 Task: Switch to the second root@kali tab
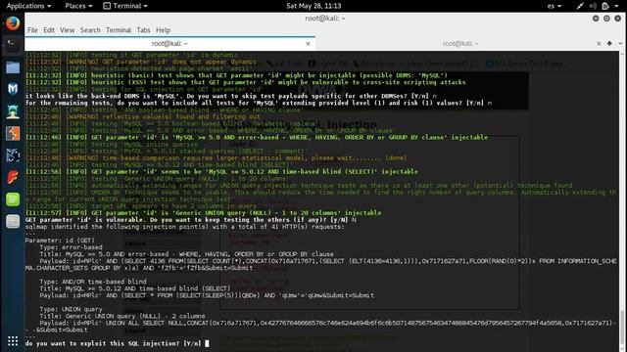click(459, 43)
